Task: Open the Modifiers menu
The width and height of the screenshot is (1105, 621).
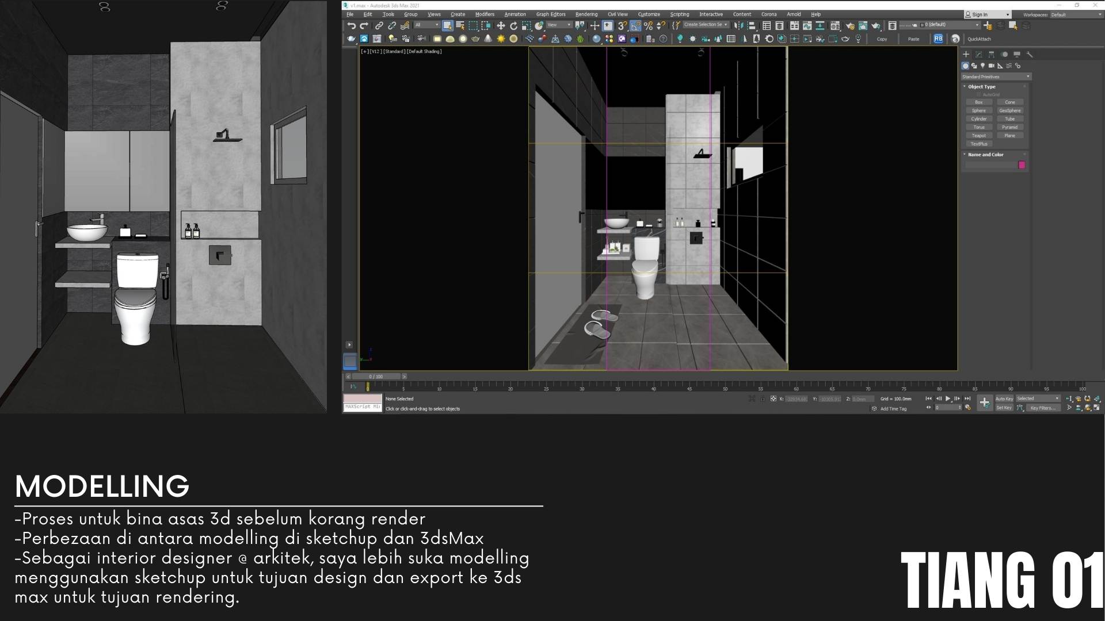Action: [x=484, y=14]
